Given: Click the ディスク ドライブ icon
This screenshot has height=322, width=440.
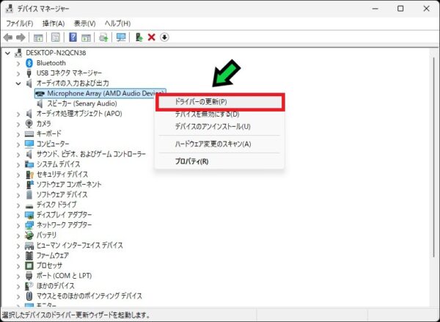Looking at the screenshot, I should pyautogui.click(x=29, y=205).
